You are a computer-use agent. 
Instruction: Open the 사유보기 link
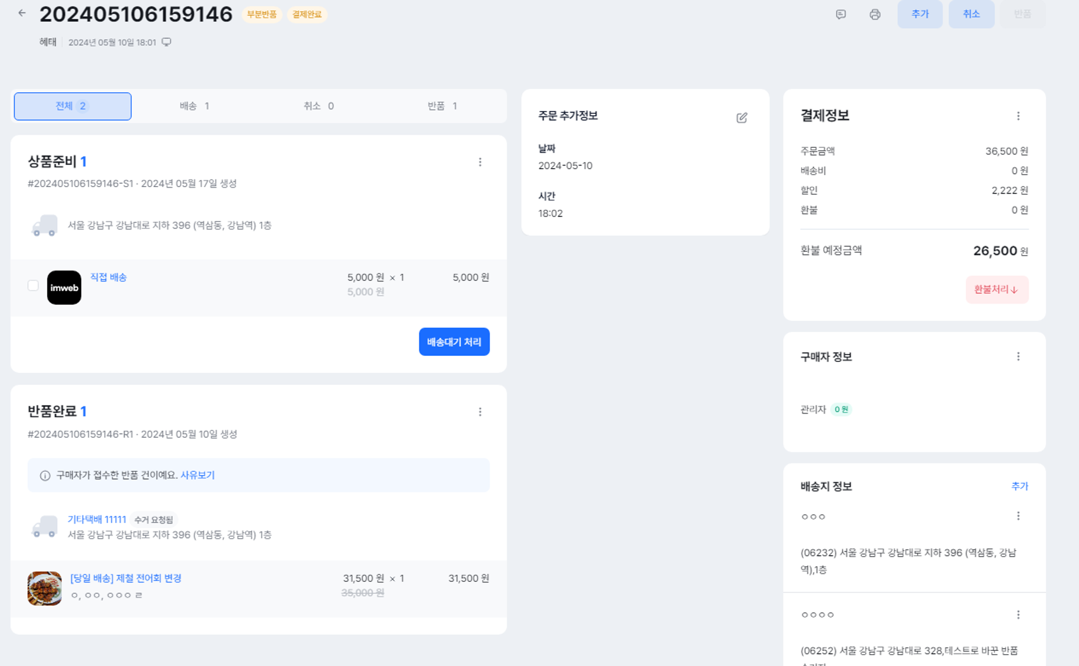pyautogui.click(x=197, y=475)
